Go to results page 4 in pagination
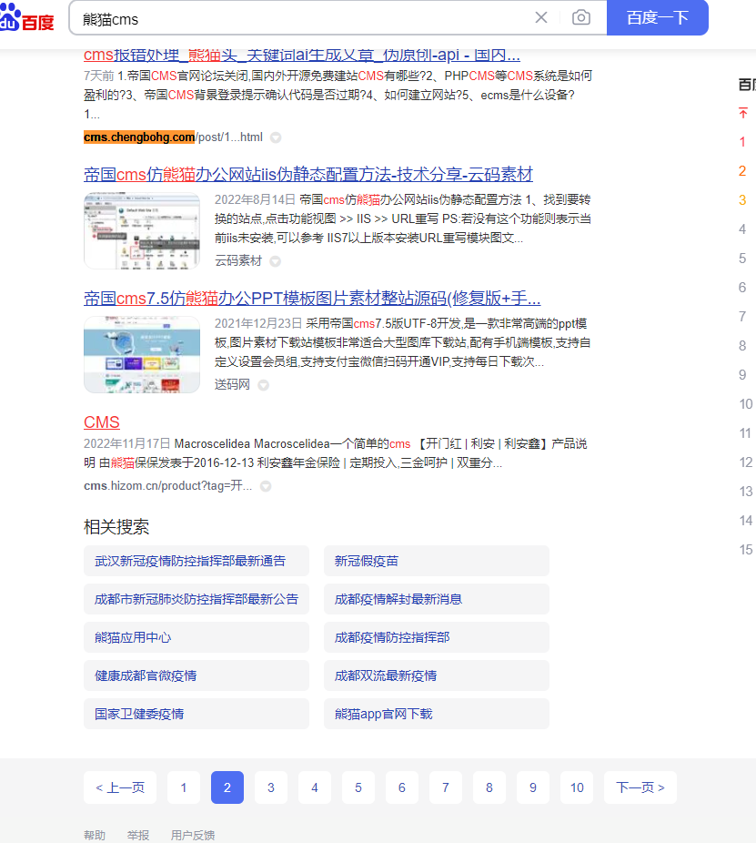The height and width of the screenshot is (843, 756). point(315,787)
